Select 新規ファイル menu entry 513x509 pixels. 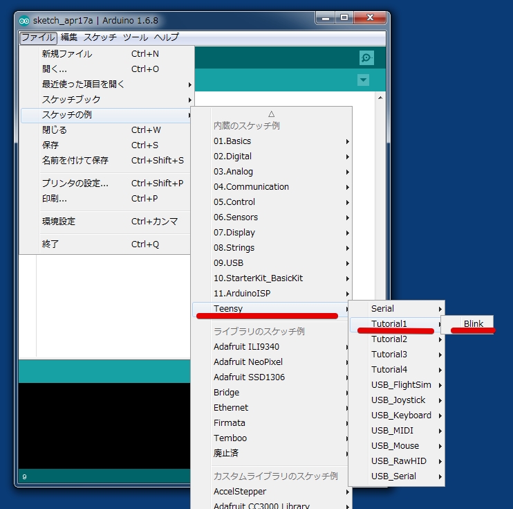[x=107, y=54]
